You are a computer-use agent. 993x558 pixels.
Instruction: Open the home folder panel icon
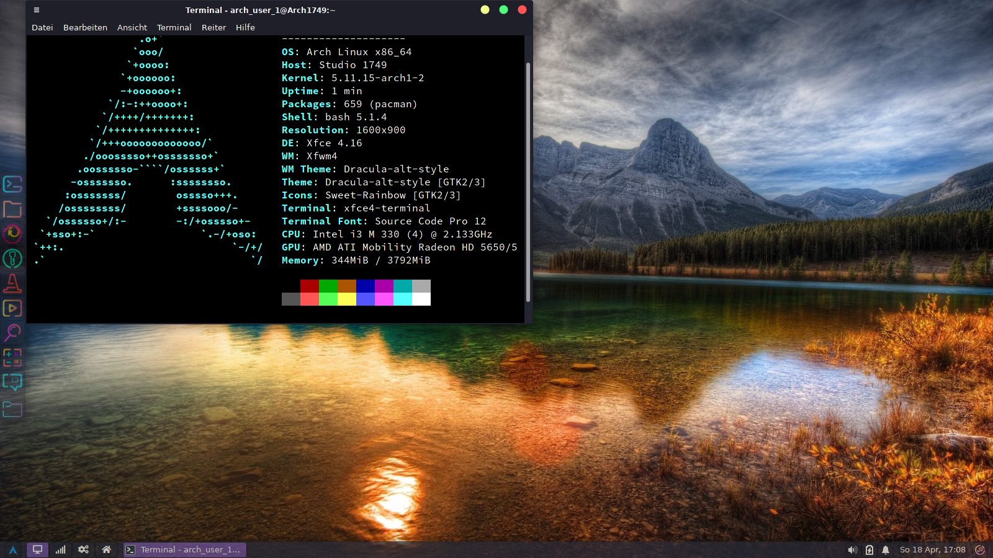[x=107, y=550]
